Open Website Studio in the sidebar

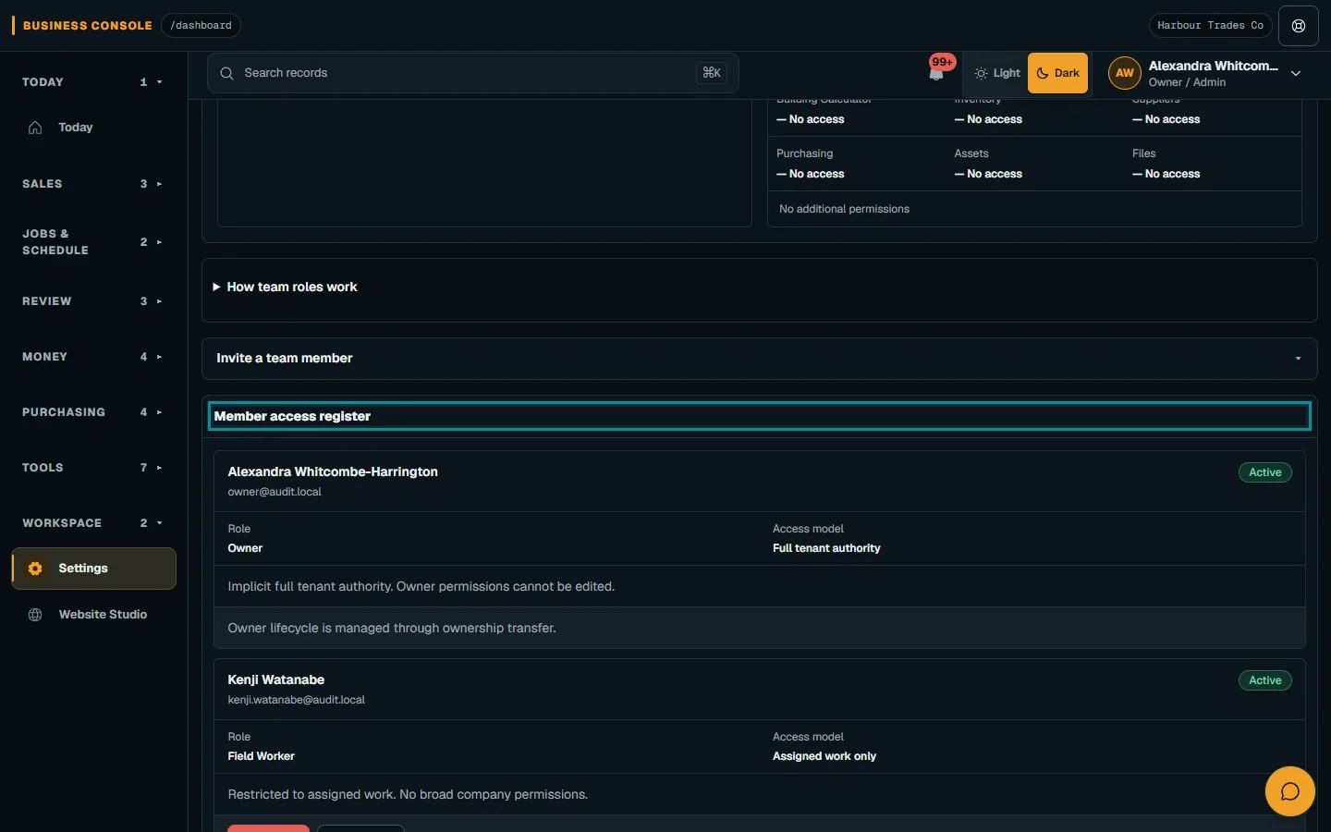(x=93, y=615)
